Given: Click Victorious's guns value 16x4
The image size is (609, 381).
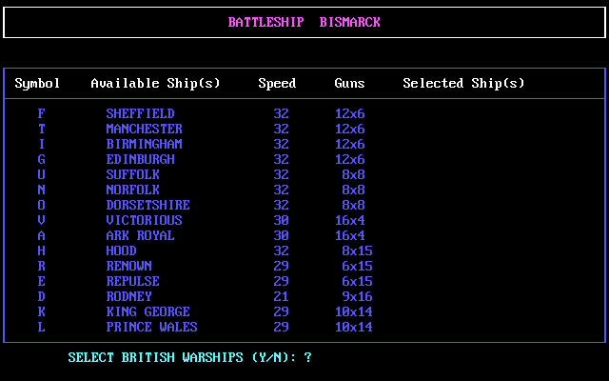Looking at the screenshot, I should click(349, 220).
